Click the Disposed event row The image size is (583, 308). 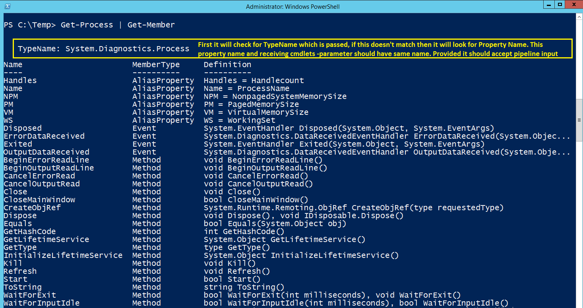tap(22, 128)
